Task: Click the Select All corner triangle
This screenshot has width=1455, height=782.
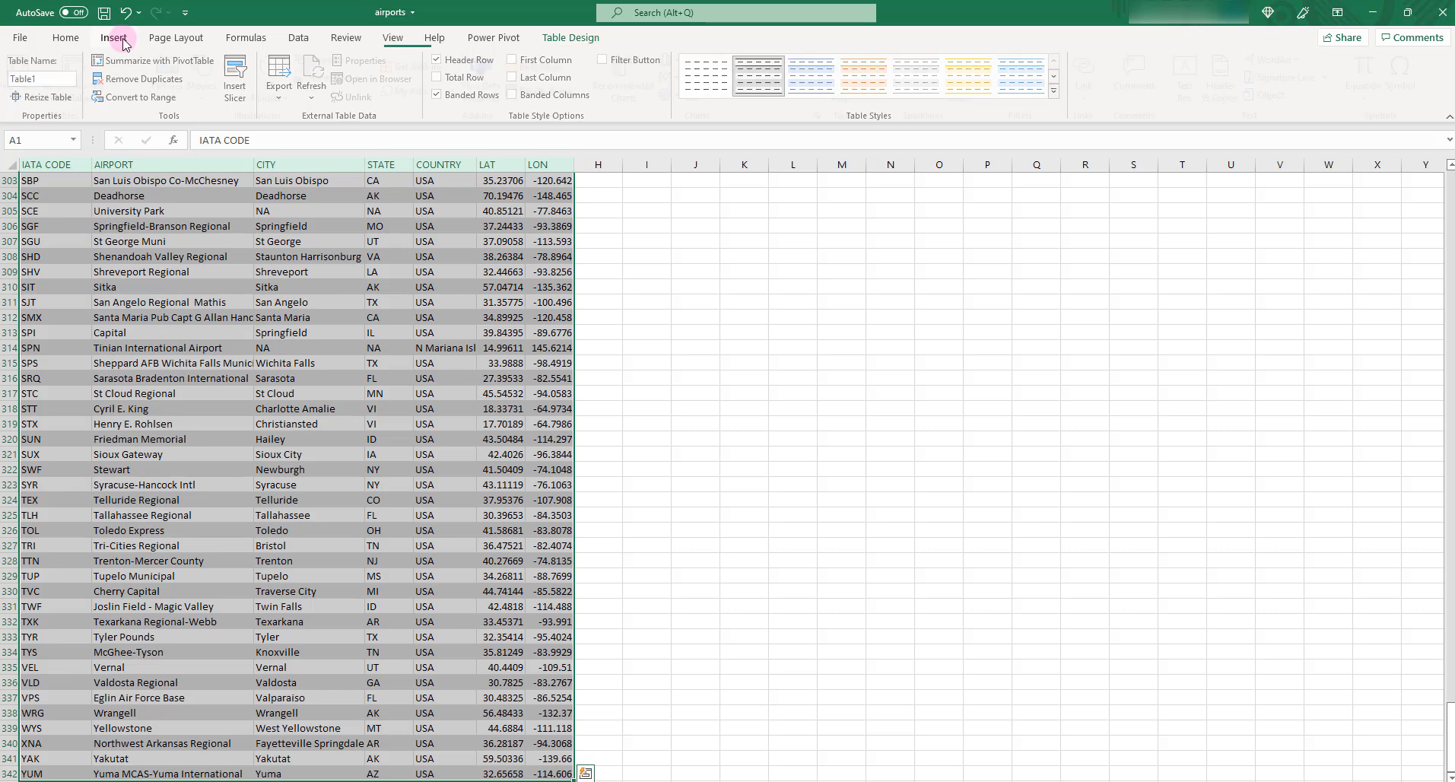Action: tap(11, 165)
